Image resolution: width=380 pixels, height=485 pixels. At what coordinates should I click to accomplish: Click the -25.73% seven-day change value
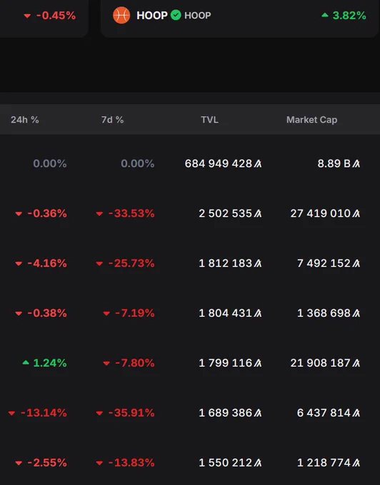pyautogui.click(x=131, y=263)
